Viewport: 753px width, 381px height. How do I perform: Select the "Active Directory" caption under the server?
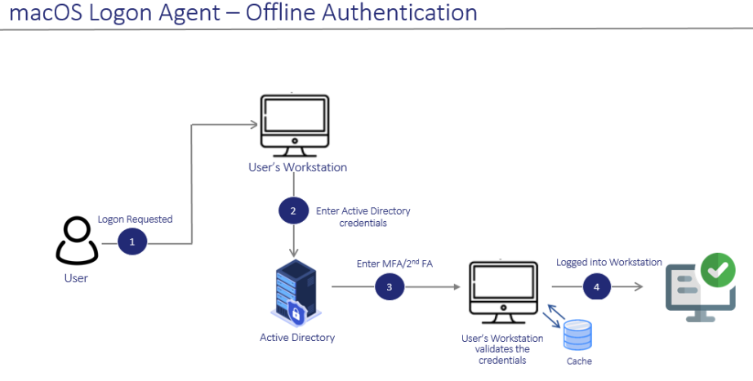click(x=296, y=338)
